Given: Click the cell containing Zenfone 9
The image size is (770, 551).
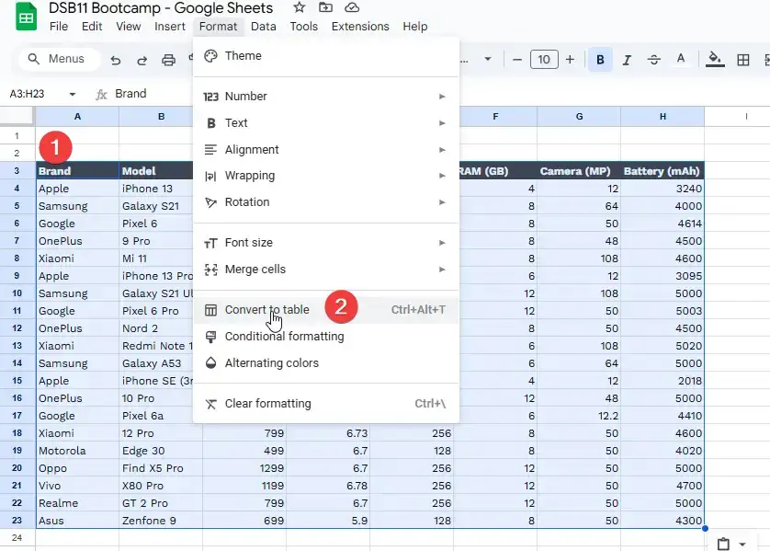Looking at the screenshot, I should pos(161,521).
